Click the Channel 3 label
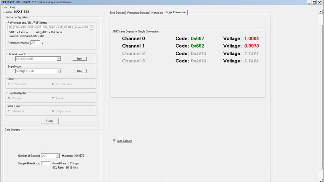 pos(134,61)
